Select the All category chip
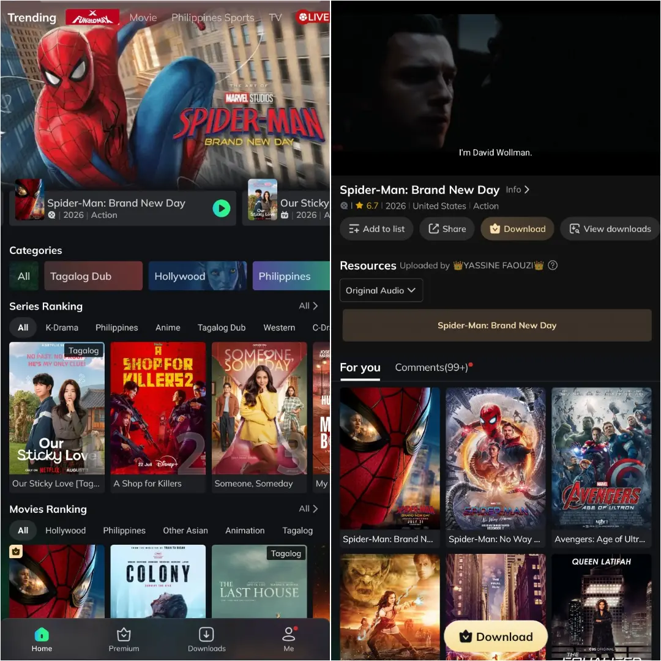The height and width of the screenshot is (661, 661). [24, 276]
